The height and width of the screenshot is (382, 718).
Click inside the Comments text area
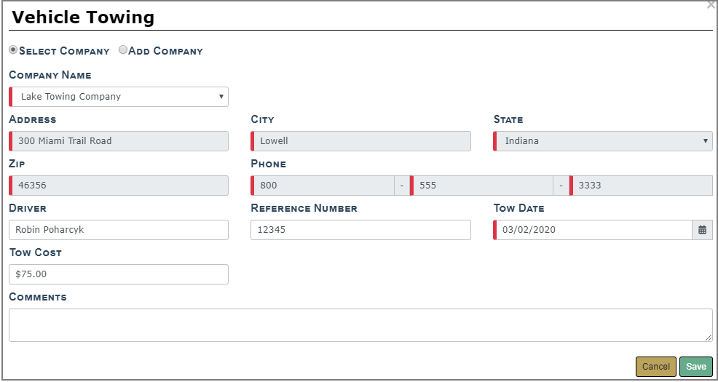click(x=360, y=325)
